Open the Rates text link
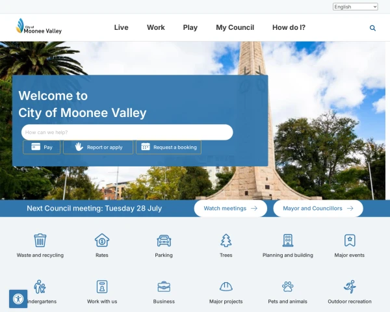This screenshot has width=390, height=312. tap(102, 255)
